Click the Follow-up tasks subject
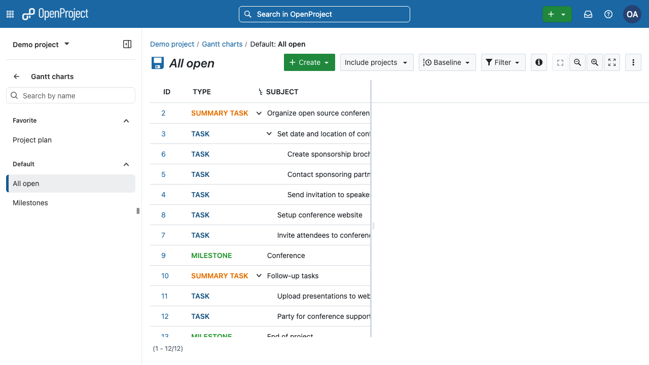The height and width of the screenshot is (365, 649). tap(293, 276)
